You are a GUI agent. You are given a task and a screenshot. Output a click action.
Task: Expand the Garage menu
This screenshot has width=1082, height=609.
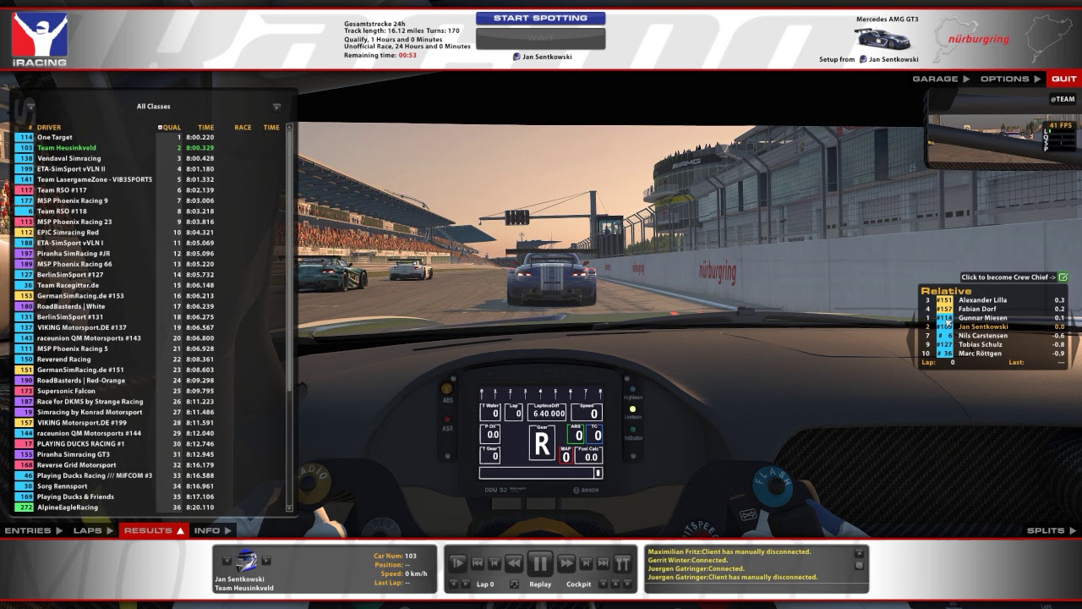coord(941,79)
